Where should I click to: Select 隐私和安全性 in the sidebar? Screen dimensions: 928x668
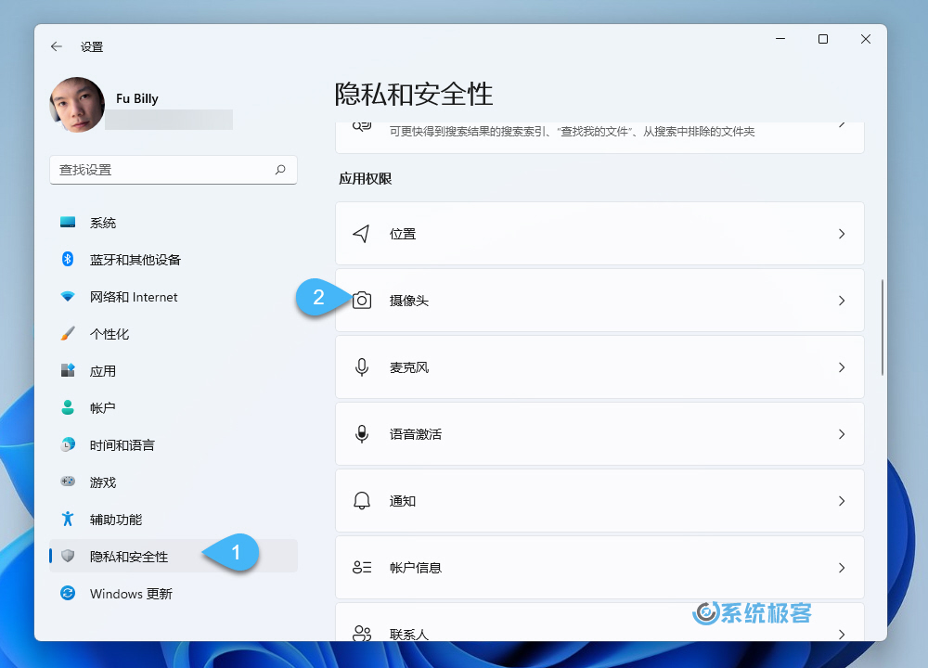(174, 556)
